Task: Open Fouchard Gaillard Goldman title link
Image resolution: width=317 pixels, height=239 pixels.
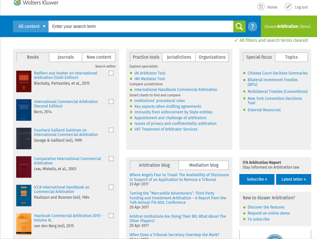Action: [x=66, y=132]
